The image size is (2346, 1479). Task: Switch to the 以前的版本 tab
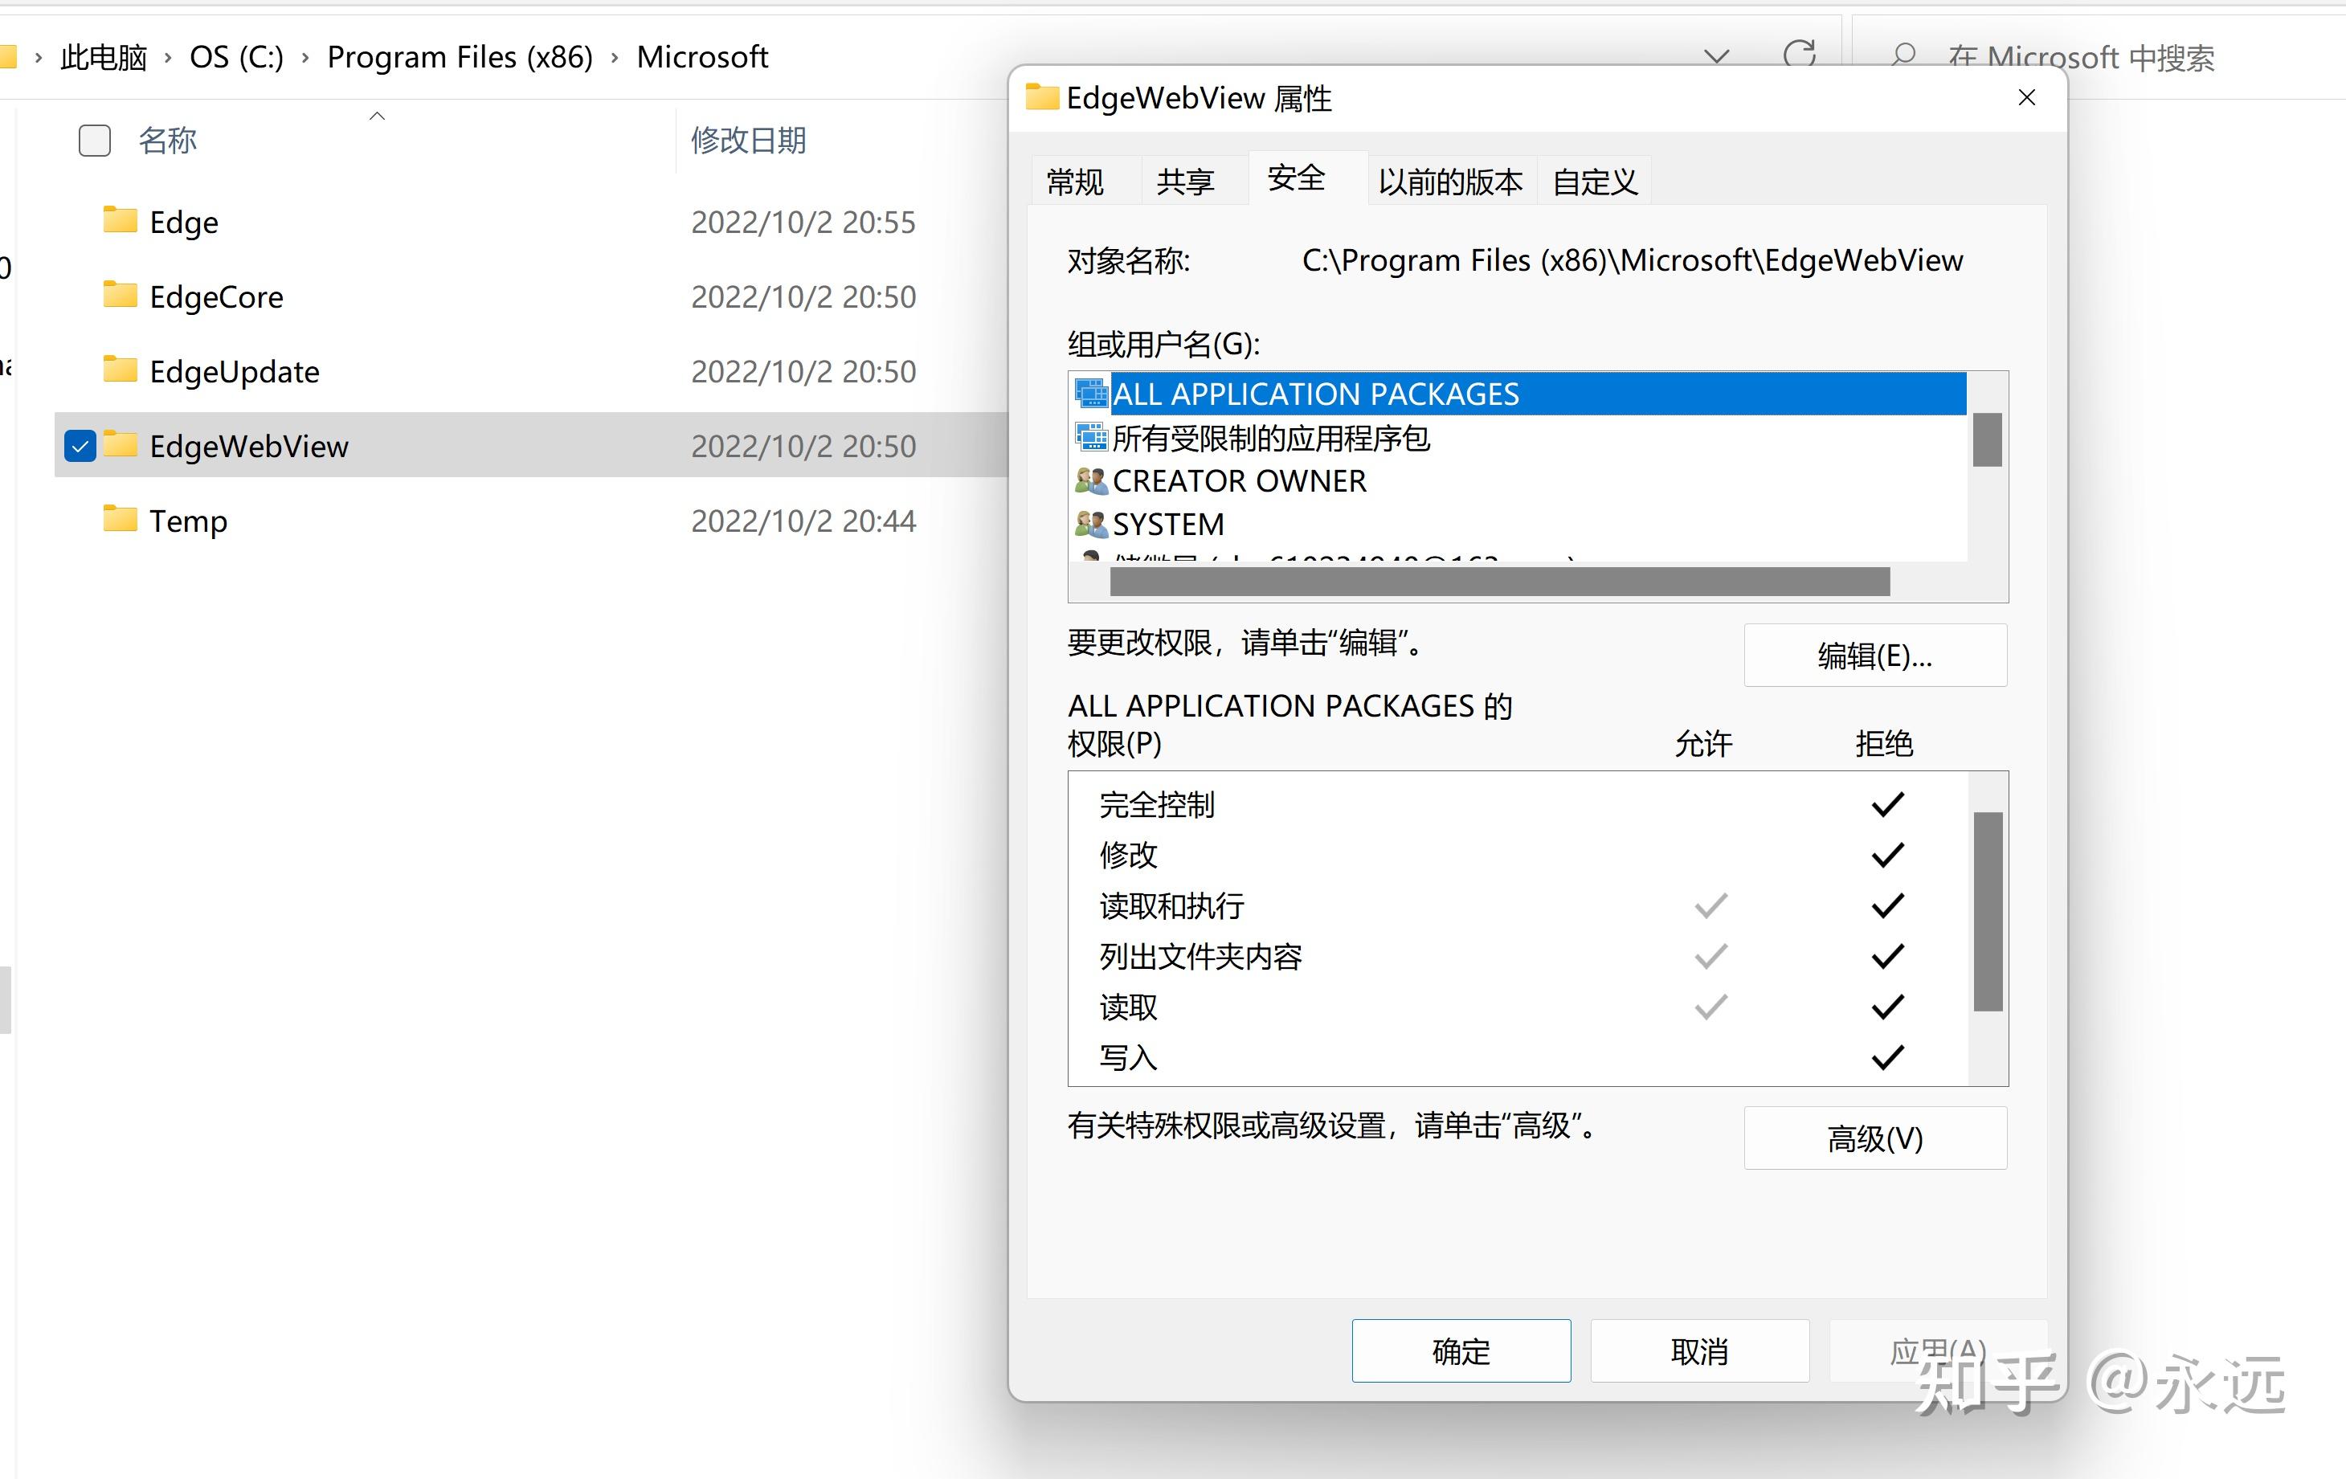pyautogui.click(x=1451, y=180)
